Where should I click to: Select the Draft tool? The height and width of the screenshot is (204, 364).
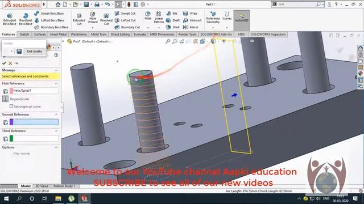[x=173, y=20]
